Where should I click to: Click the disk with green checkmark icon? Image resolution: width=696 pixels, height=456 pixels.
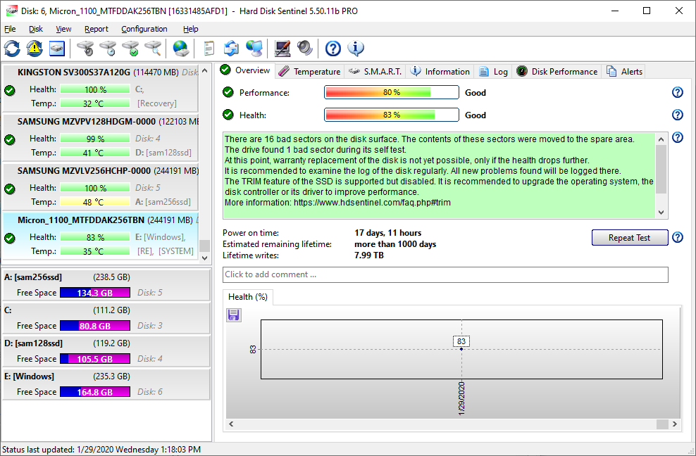[x=130, y=49]
